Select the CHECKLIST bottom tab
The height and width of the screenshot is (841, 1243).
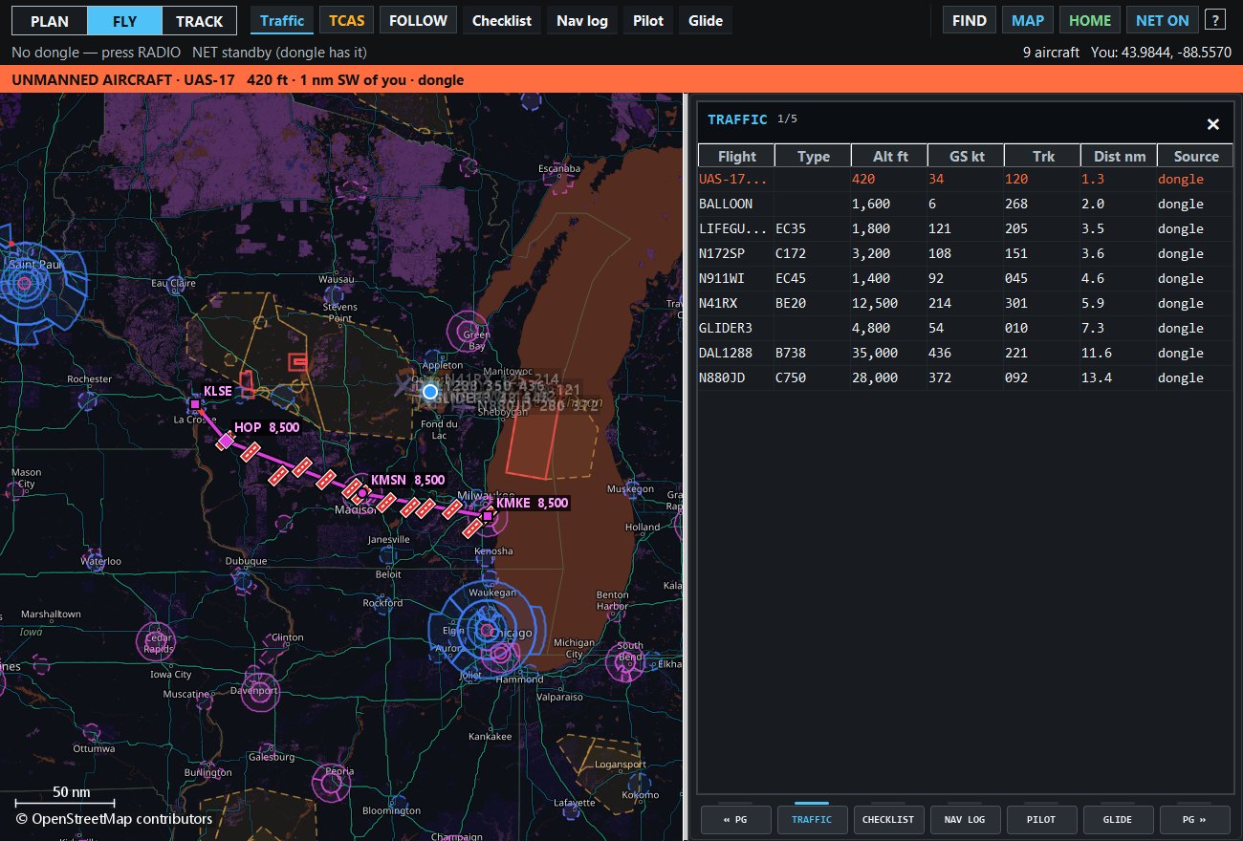click(887, 819)
